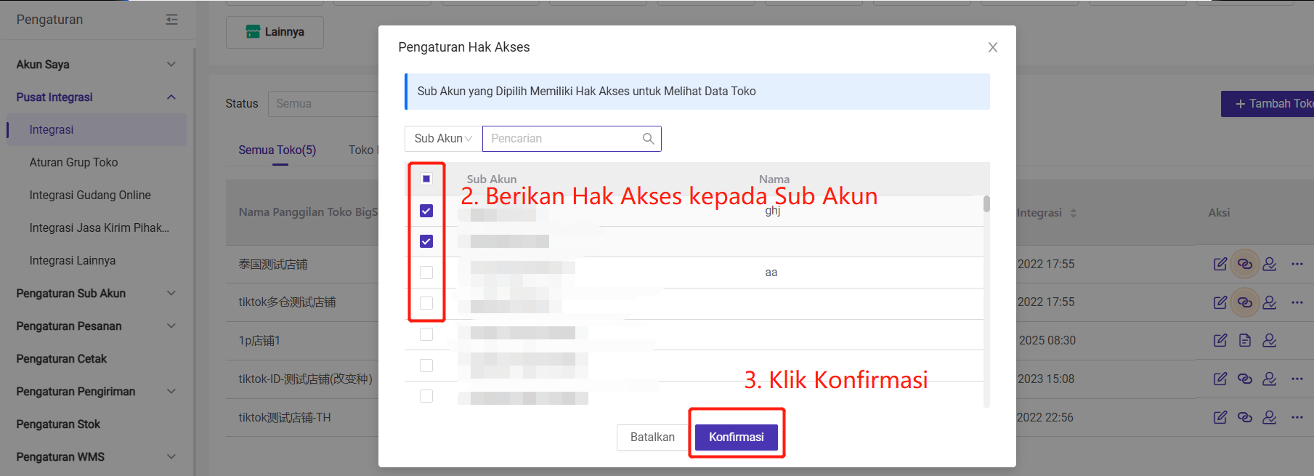Toggle the select-all checkbox in Sub Akun header
This screenshot has height=476, width=1314.
click(426, 179)
